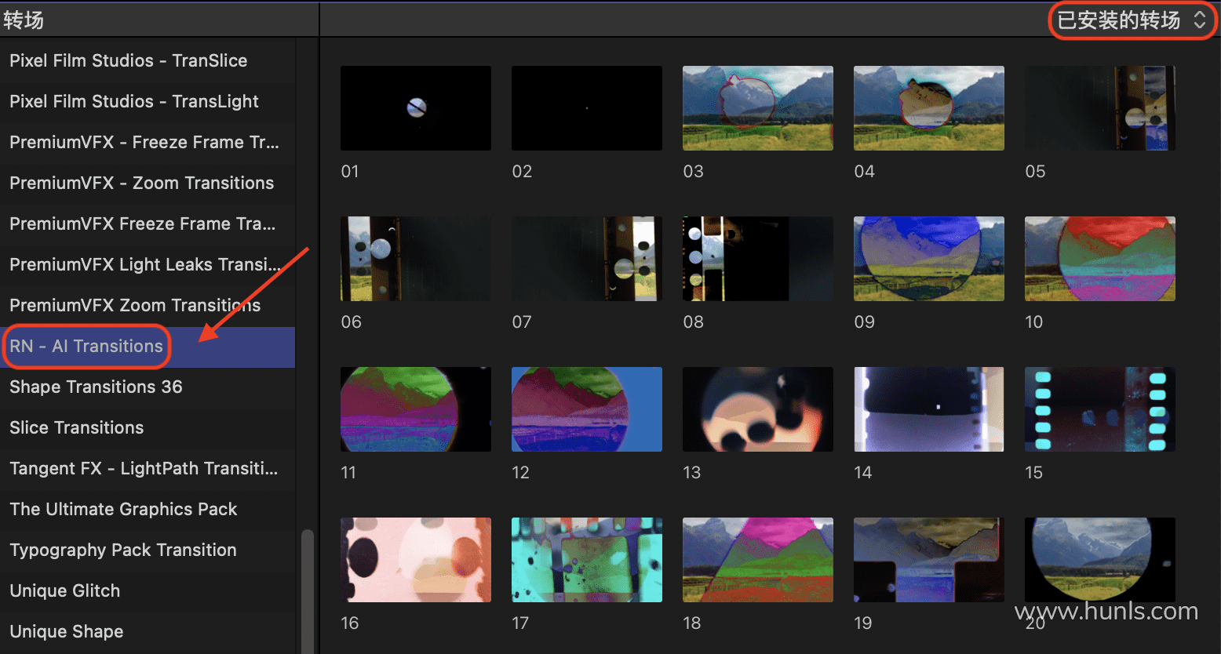The width and height of the screenshot is (1221, 654).
Task: Select transition thumbnail 05
Action: pos(1100,108)
